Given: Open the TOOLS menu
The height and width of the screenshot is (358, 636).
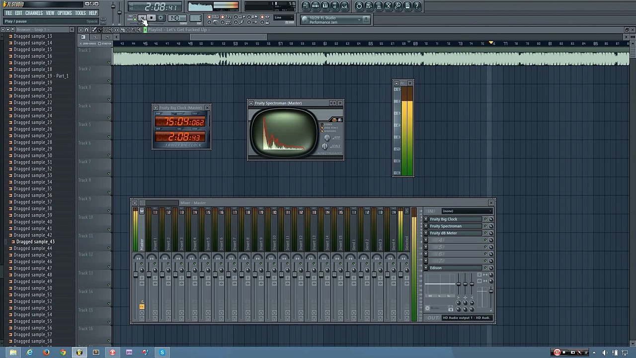Looking at the screenshot, I should tap(80, 13).
